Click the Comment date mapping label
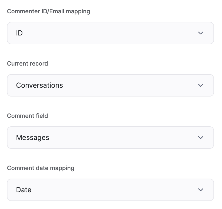222x209 pixels. 41,168
